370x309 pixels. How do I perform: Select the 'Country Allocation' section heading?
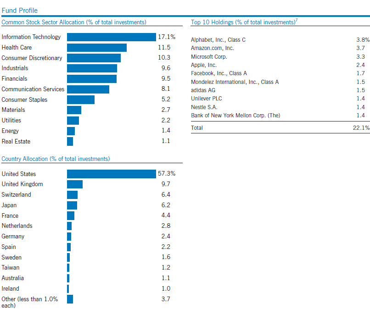[x=56, y=159]
